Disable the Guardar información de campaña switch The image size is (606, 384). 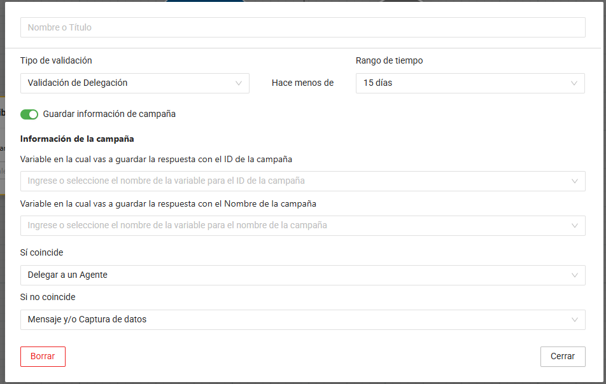click(x=29, y=114)
